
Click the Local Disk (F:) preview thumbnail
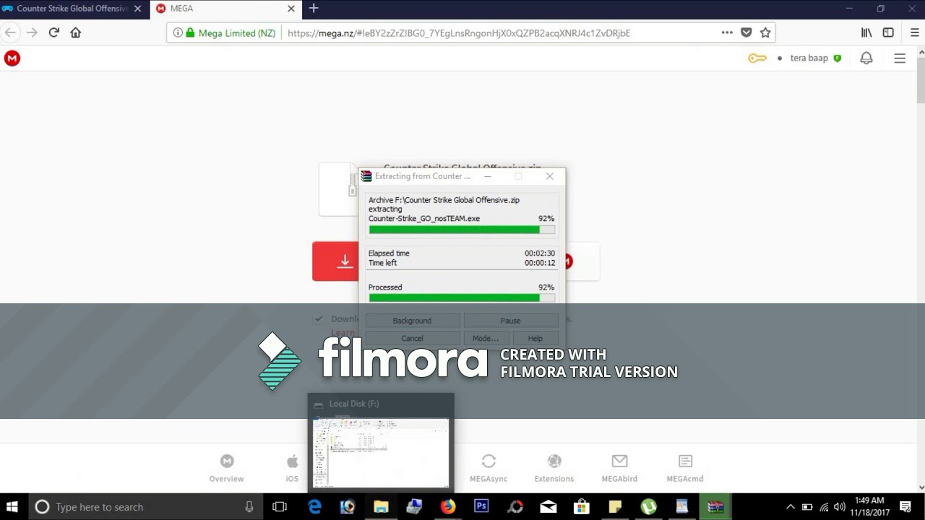pos(381,453)
